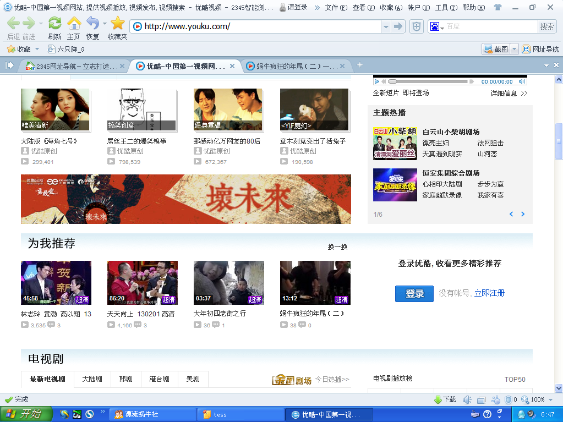Switch to the 蜗牛疯狂的年尾 tab
Viewport: 563px width, 422px height.
(x=296, y=66)
